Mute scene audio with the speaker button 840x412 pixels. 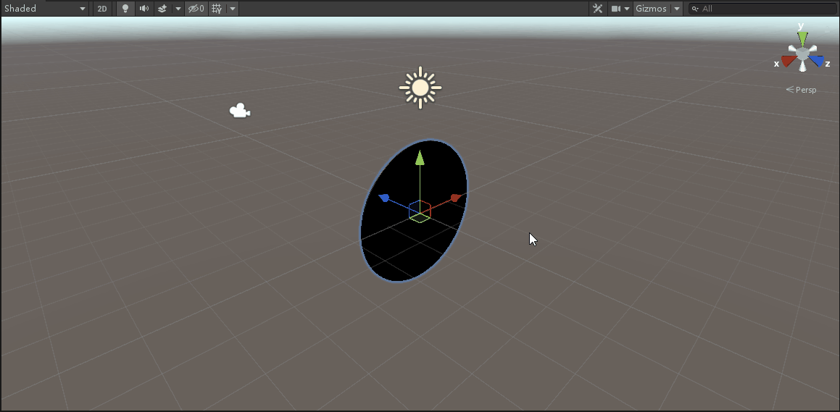coord(144,9)
